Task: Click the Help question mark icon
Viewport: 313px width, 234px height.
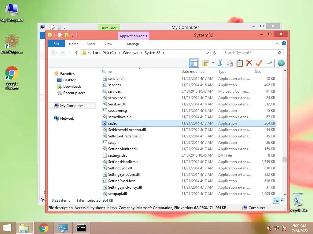Action: coord(284,43)
